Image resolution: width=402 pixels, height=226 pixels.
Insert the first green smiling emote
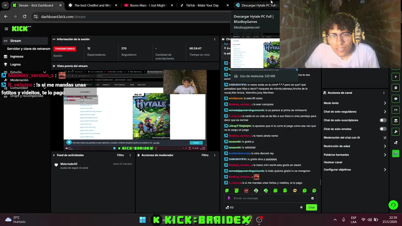(227, 191)
